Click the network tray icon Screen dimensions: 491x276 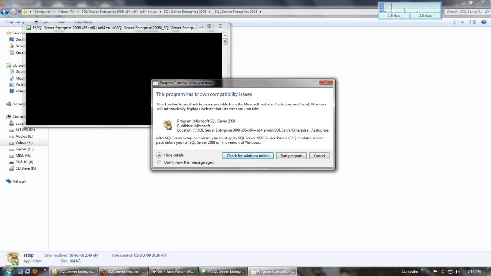[x=450, y=272]
